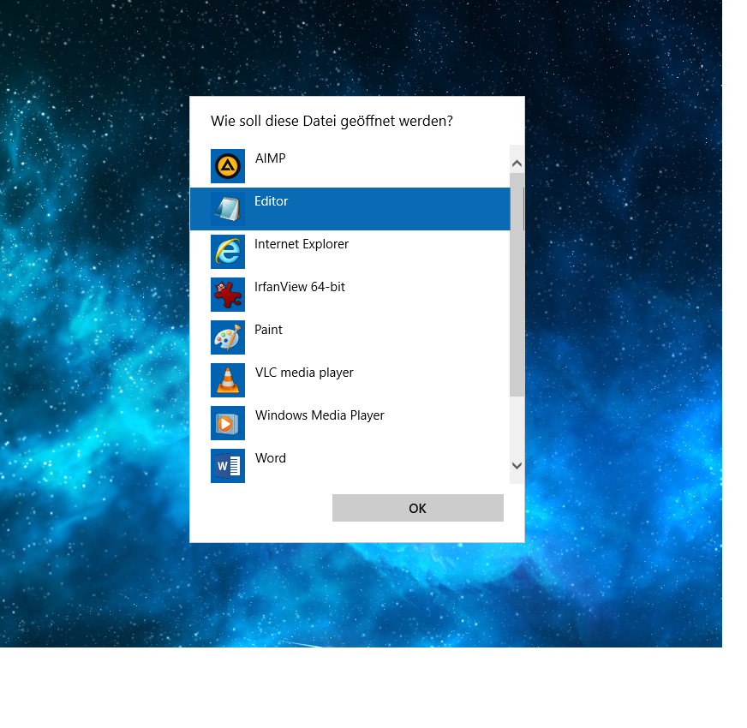Click the "VLC media player" label
The width and height of the screenshot is (747, 728).
304,373
